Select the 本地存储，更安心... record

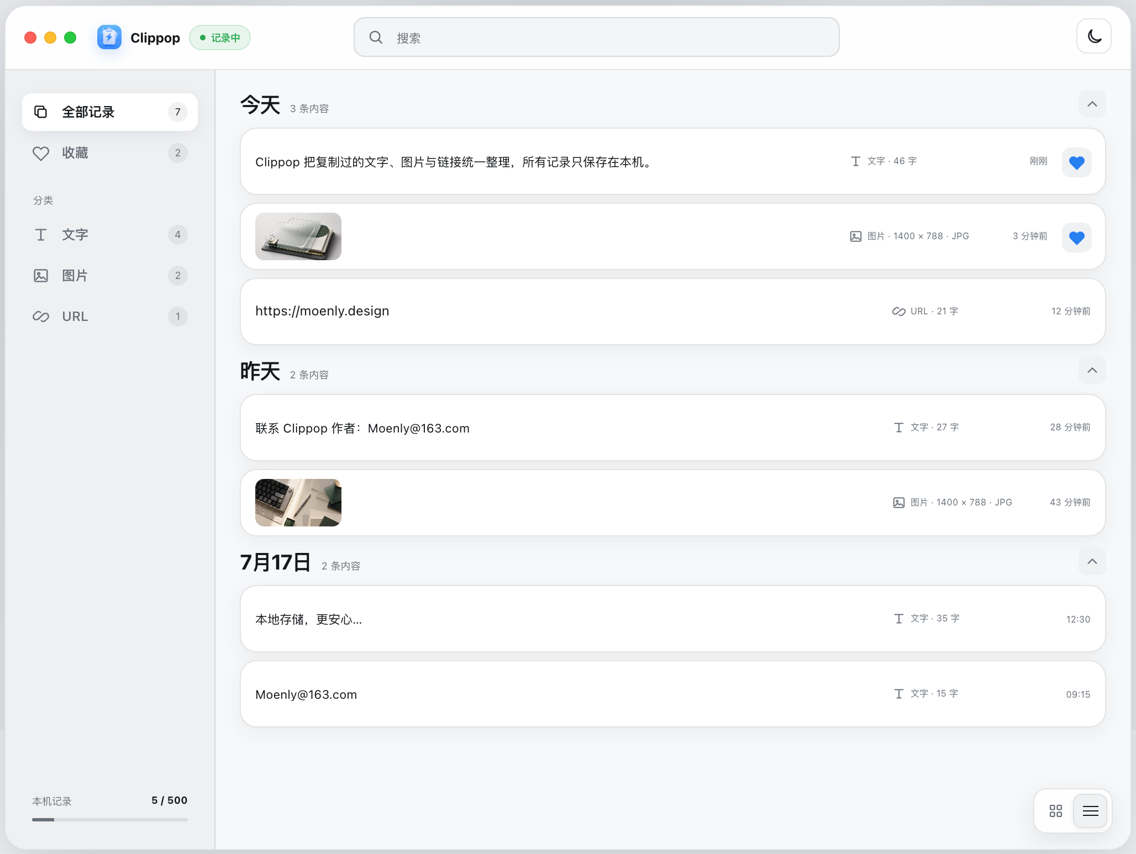tap(673, 619)
